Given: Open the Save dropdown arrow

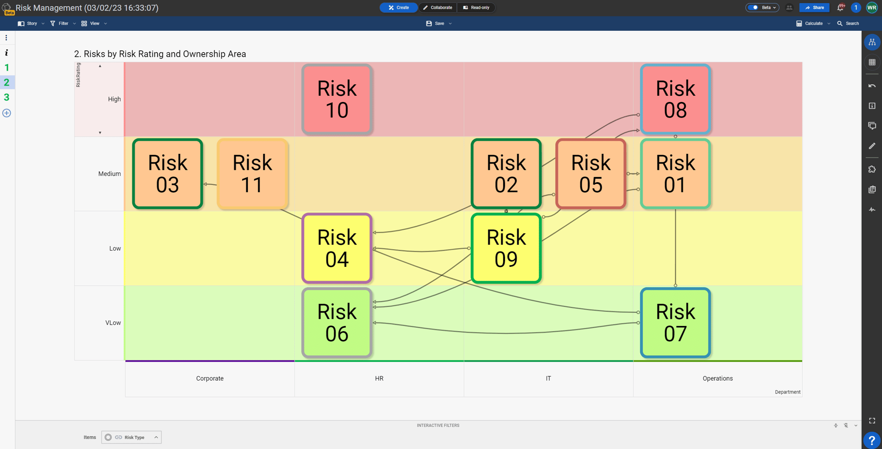Looking at the screenshot, I should (450, 23).
